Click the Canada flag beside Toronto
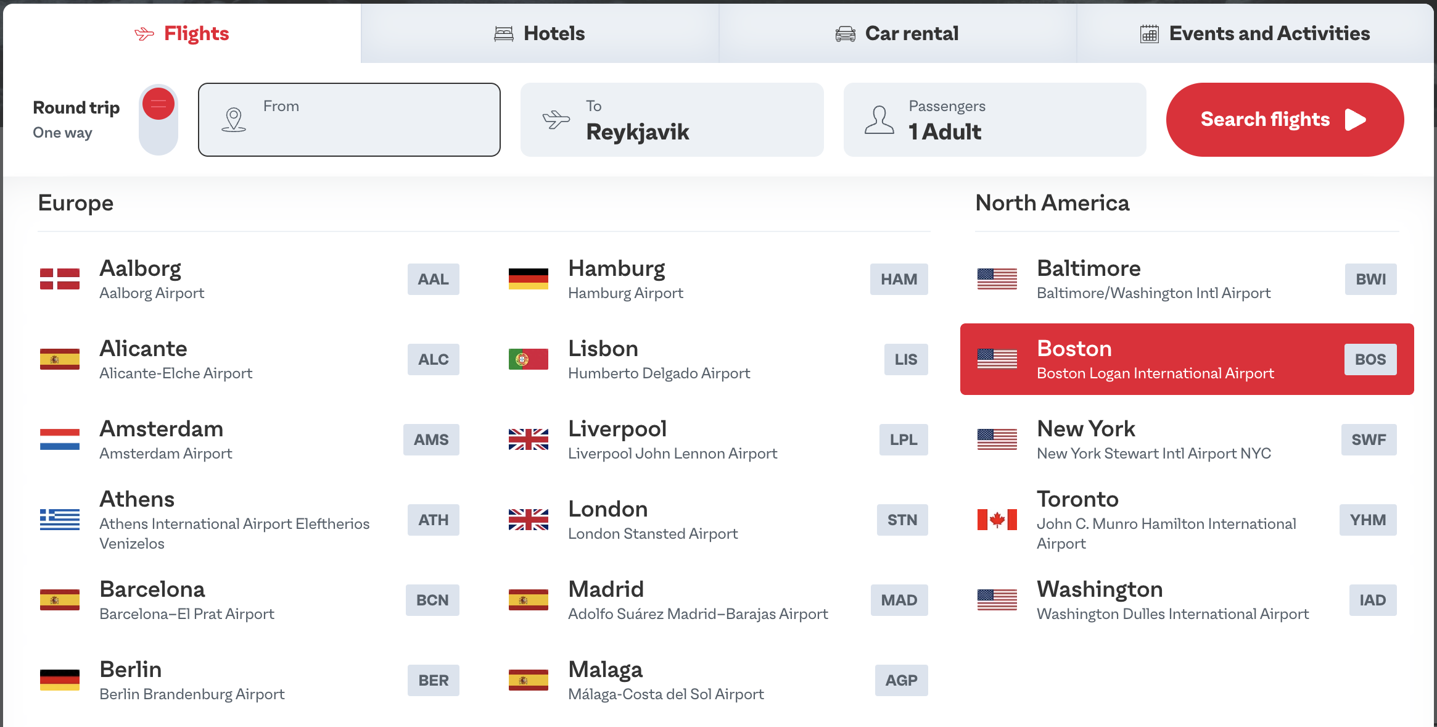The width and height of the screenshot is (1437, 727). [x=997, y=520]
